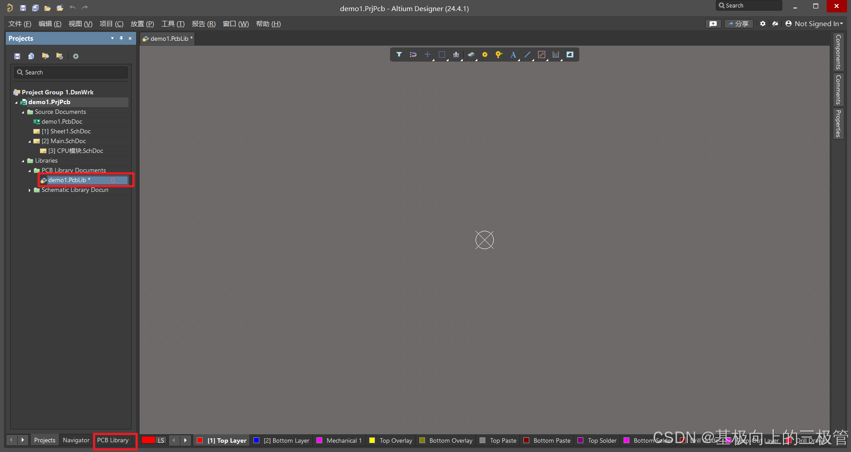Image resolution: width=851 pixels, height=452 pixels.
Task: Open the 放置 (P) menu
Action: point(142,24)
